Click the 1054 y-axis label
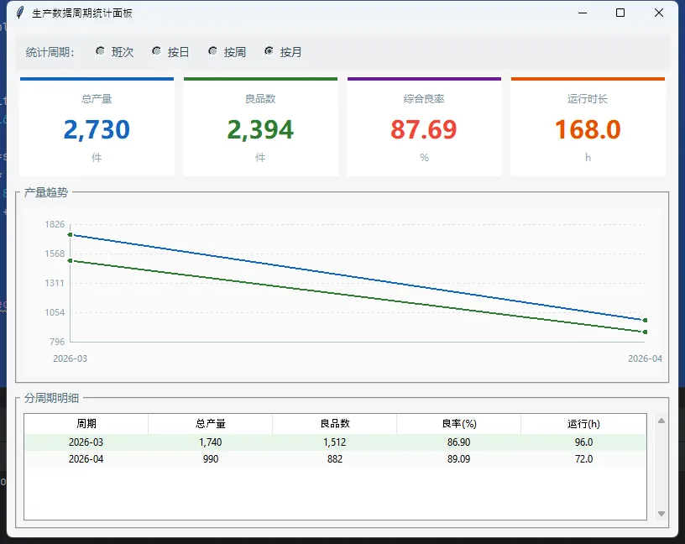685x544 pixels. (x=55, y=312)
